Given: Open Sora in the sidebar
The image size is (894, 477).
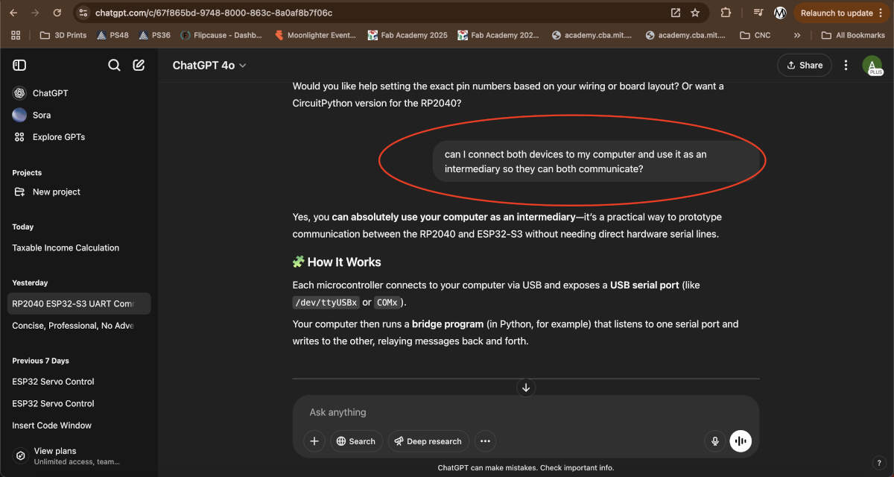Looking at the screenshot, I should [79, 115].
